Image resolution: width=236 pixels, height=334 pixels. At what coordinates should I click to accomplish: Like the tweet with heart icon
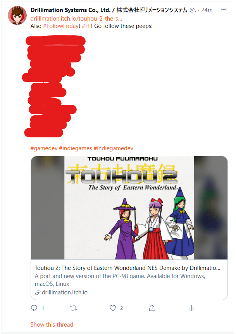113,308
